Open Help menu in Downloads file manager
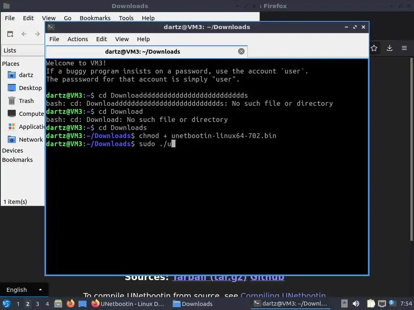 tap(148, 18)
